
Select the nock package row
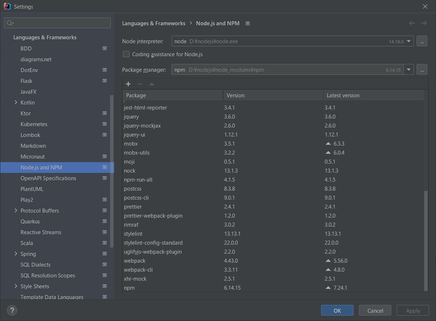point(273,171)
